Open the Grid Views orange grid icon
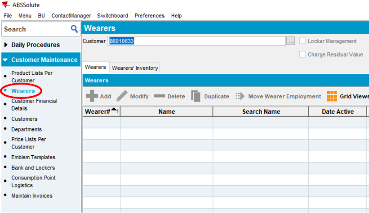369x213 pixels. [x=332, y=96]
